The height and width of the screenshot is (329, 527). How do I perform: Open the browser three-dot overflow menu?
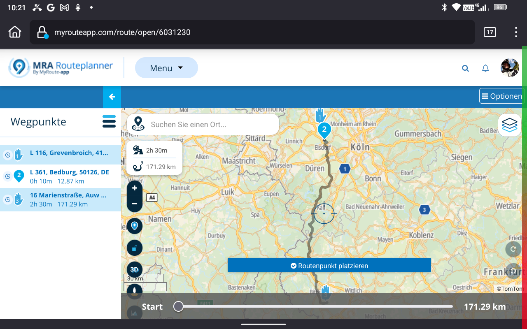pyautogui.click(x=516, y=32)
